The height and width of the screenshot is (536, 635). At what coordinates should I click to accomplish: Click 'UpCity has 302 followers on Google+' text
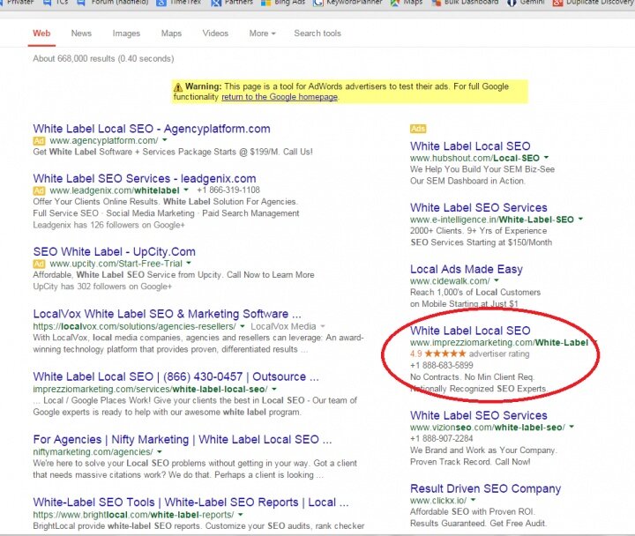tap(102, 287)
